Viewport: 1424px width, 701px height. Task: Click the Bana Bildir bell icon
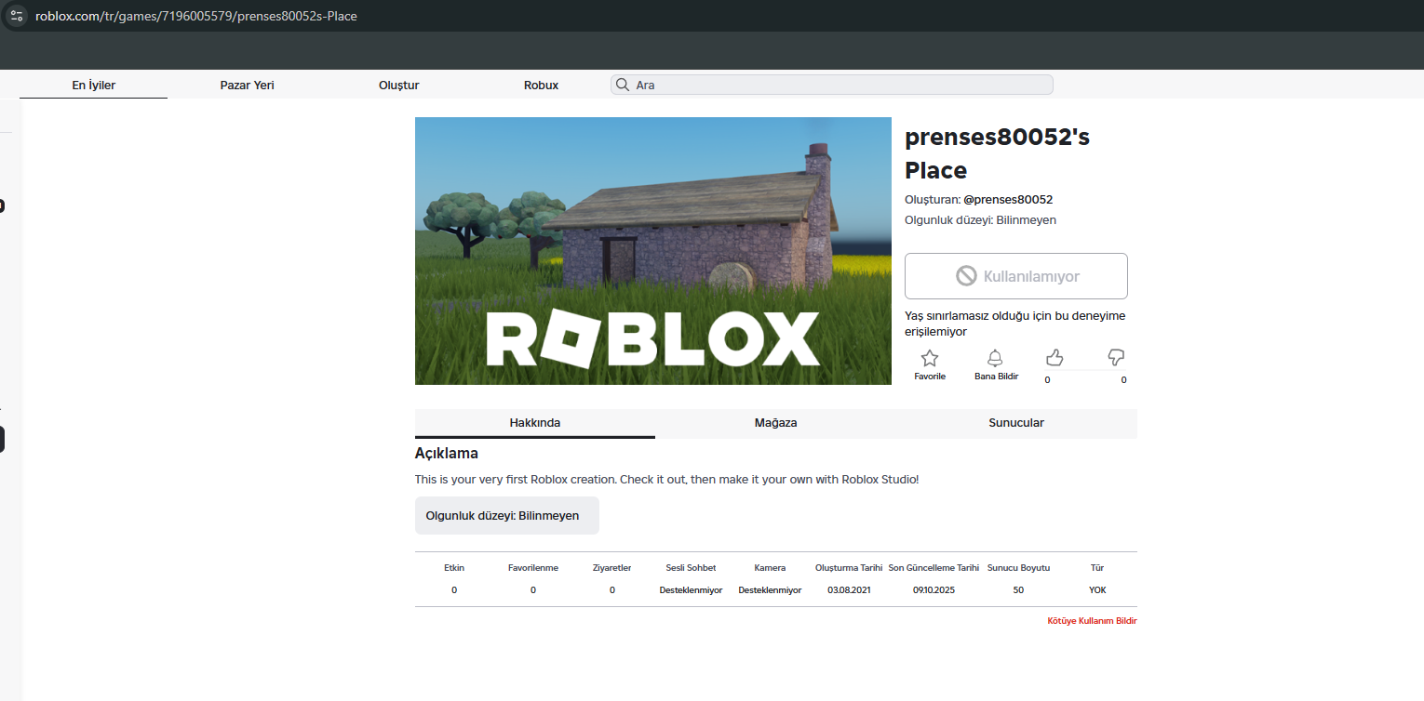[x=995, y=358]
